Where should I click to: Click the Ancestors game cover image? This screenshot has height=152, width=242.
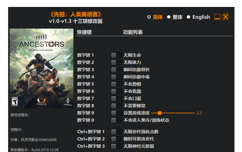click(41, 68)
